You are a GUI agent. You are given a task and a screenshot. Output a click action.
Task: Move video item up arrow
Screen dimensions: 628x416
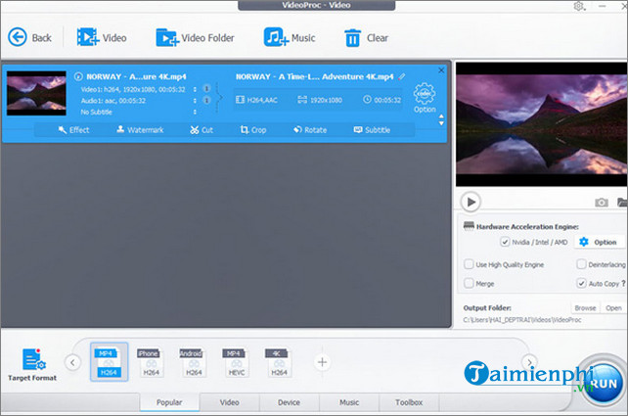[441, 116]
